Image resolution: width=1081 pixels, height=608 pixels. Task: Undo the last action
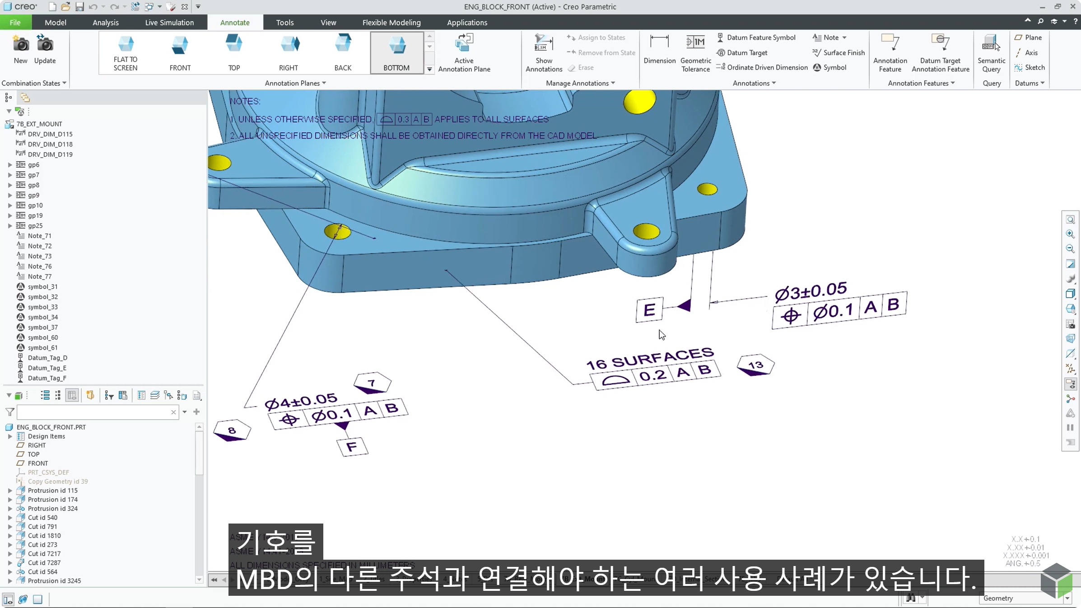pos(93,7)
